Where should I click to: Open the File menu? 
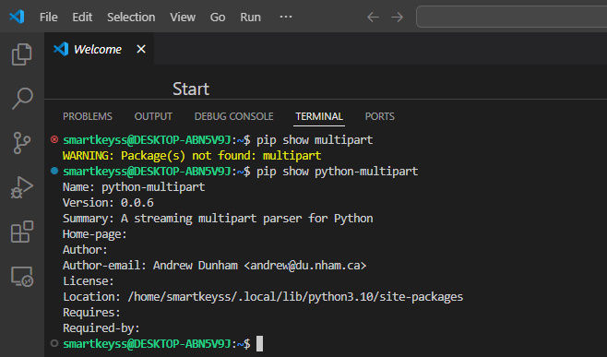click(48, 17)
